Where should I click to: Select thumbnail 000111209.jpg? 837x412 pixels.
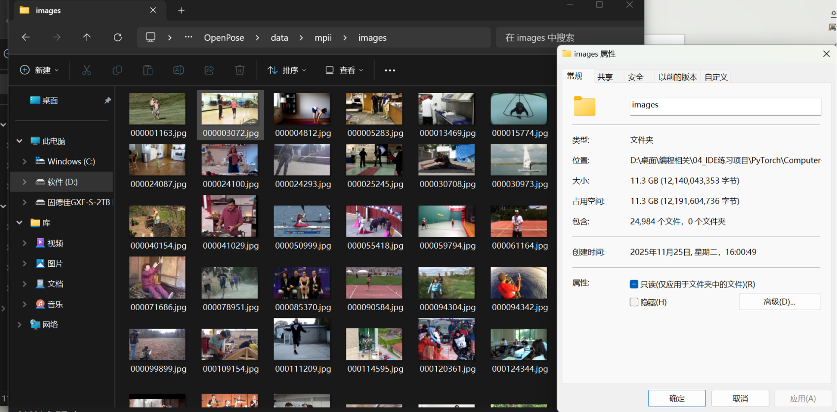[x=303, y=346]
